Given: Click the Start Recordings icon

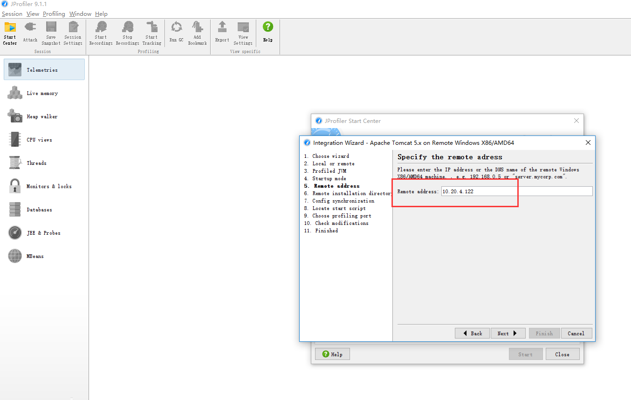Looking at the screenshot, I should click(x=101, y=33).
